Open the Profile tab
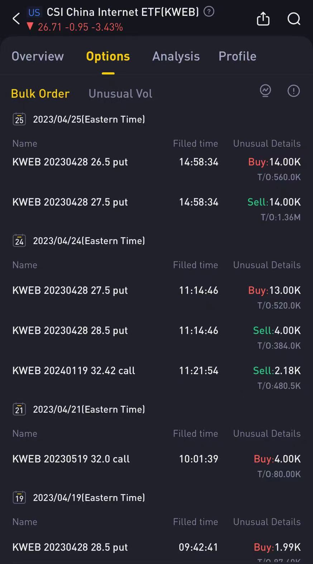The image size is (313, 564). click(x=237, y=56)
